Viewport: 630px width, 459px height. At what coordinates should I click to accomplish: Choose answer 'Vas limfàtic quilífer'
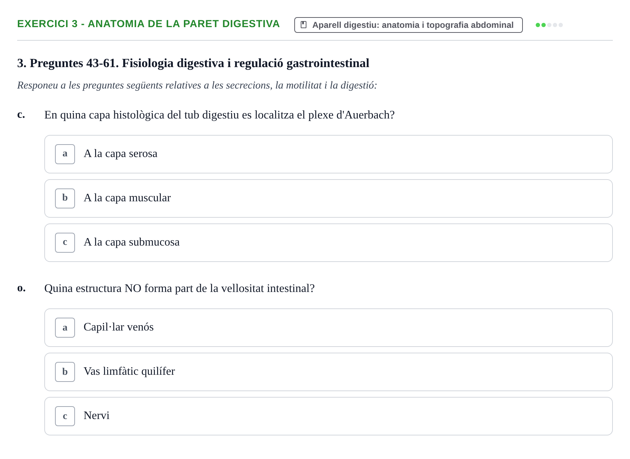click(x=328, y=372)
